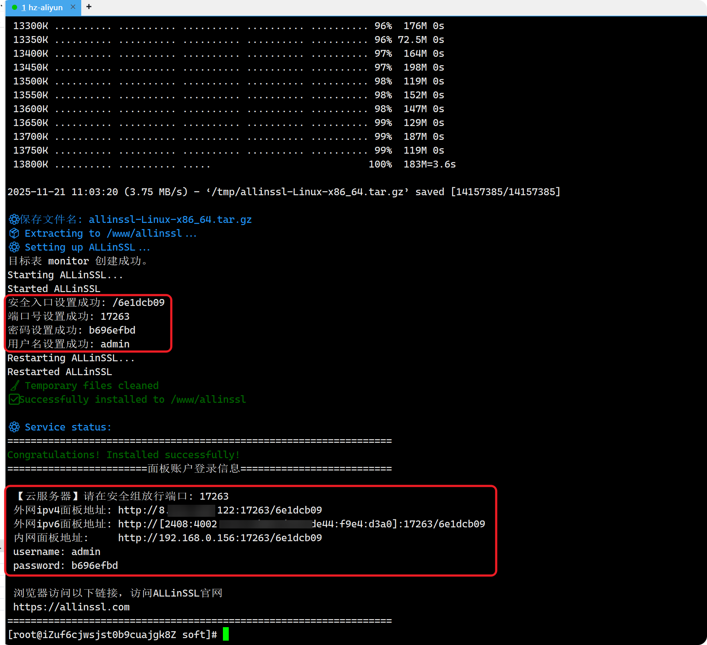The height and width of the screenshot is (645, 707).
Task: Click the hz-aliyun session tab
Action: pos(42,8)
